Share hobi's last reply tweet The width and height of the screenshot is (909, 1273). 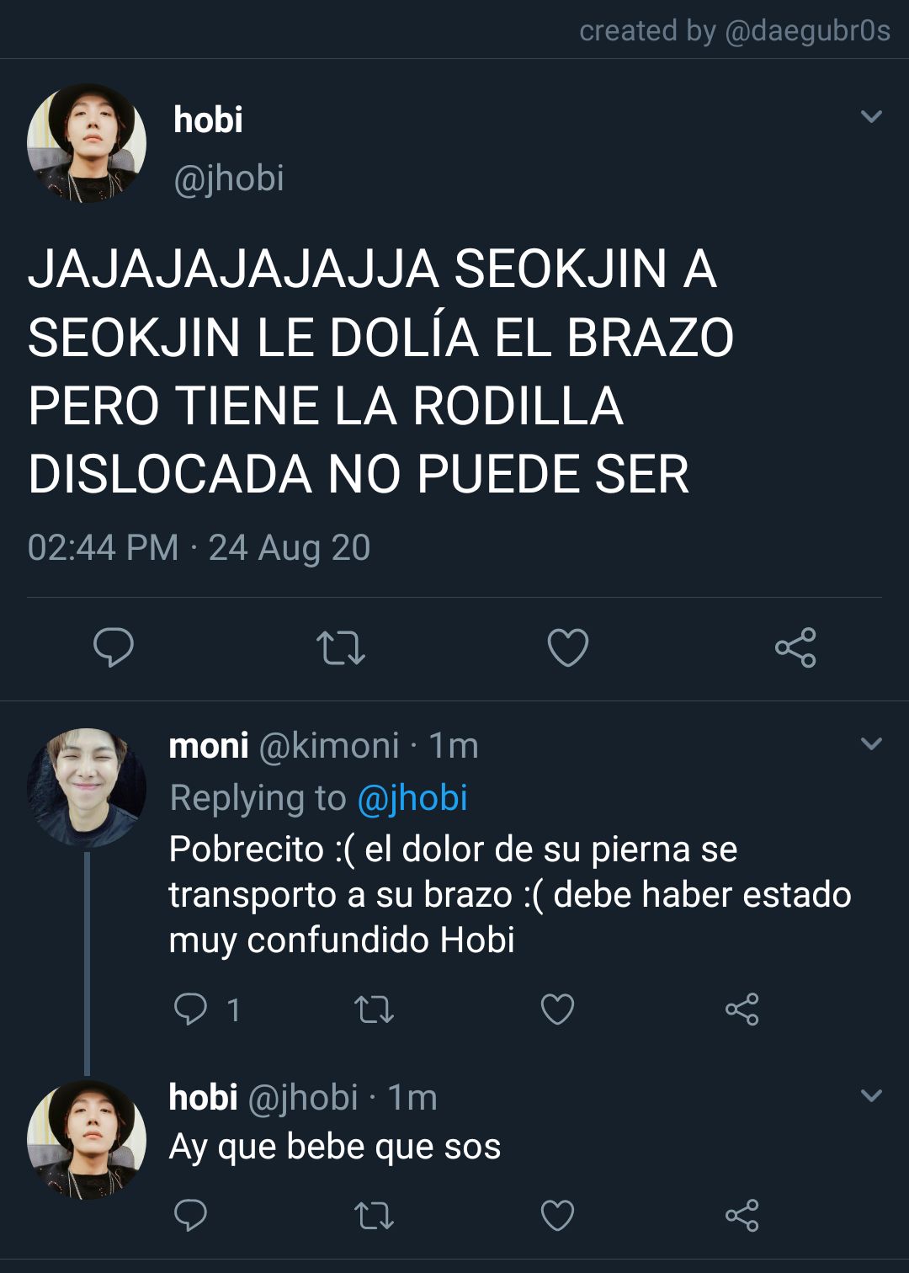click(x=742, y=1216)
